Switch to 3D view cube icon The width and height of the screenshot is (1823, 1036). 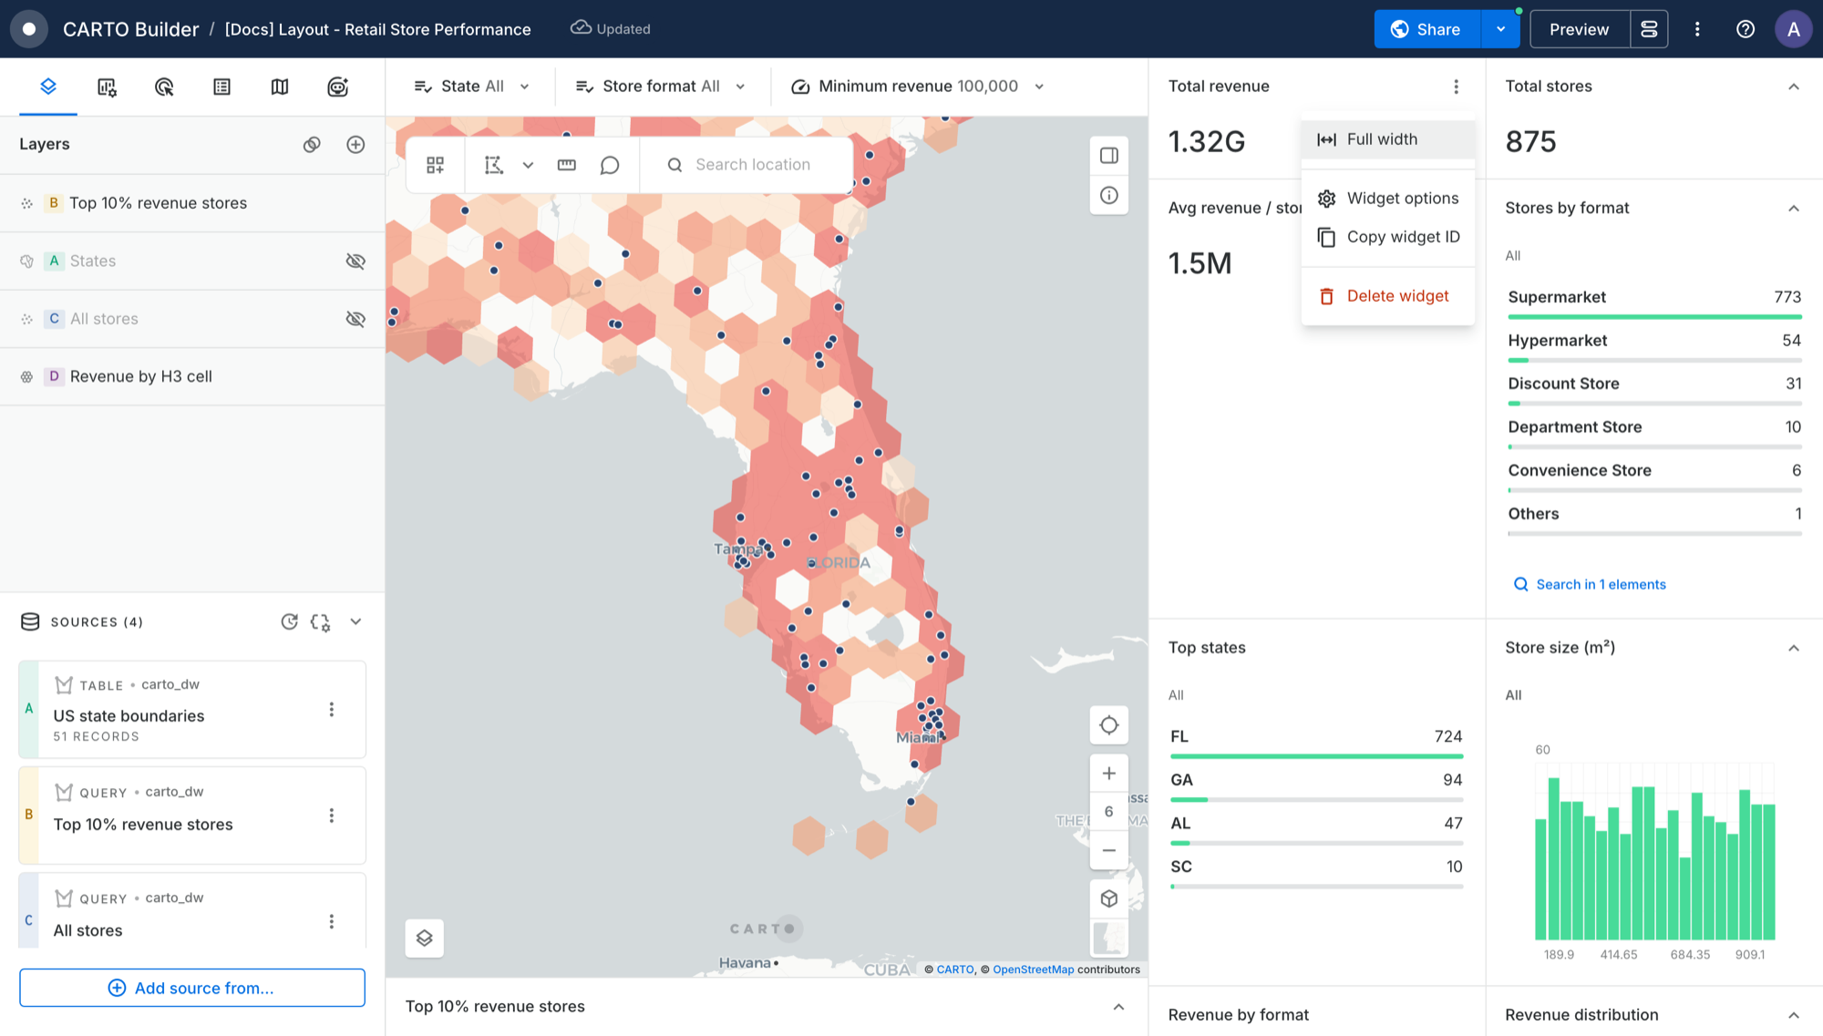coord(1108,898)
